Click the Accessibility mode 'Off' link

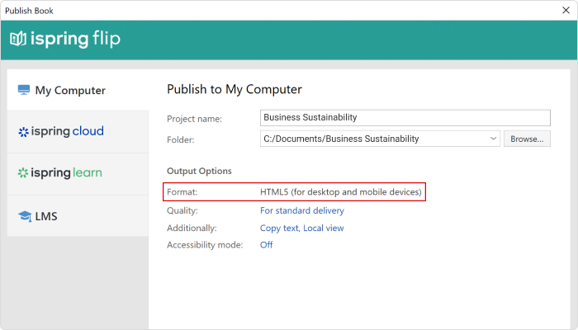point(267,245)
